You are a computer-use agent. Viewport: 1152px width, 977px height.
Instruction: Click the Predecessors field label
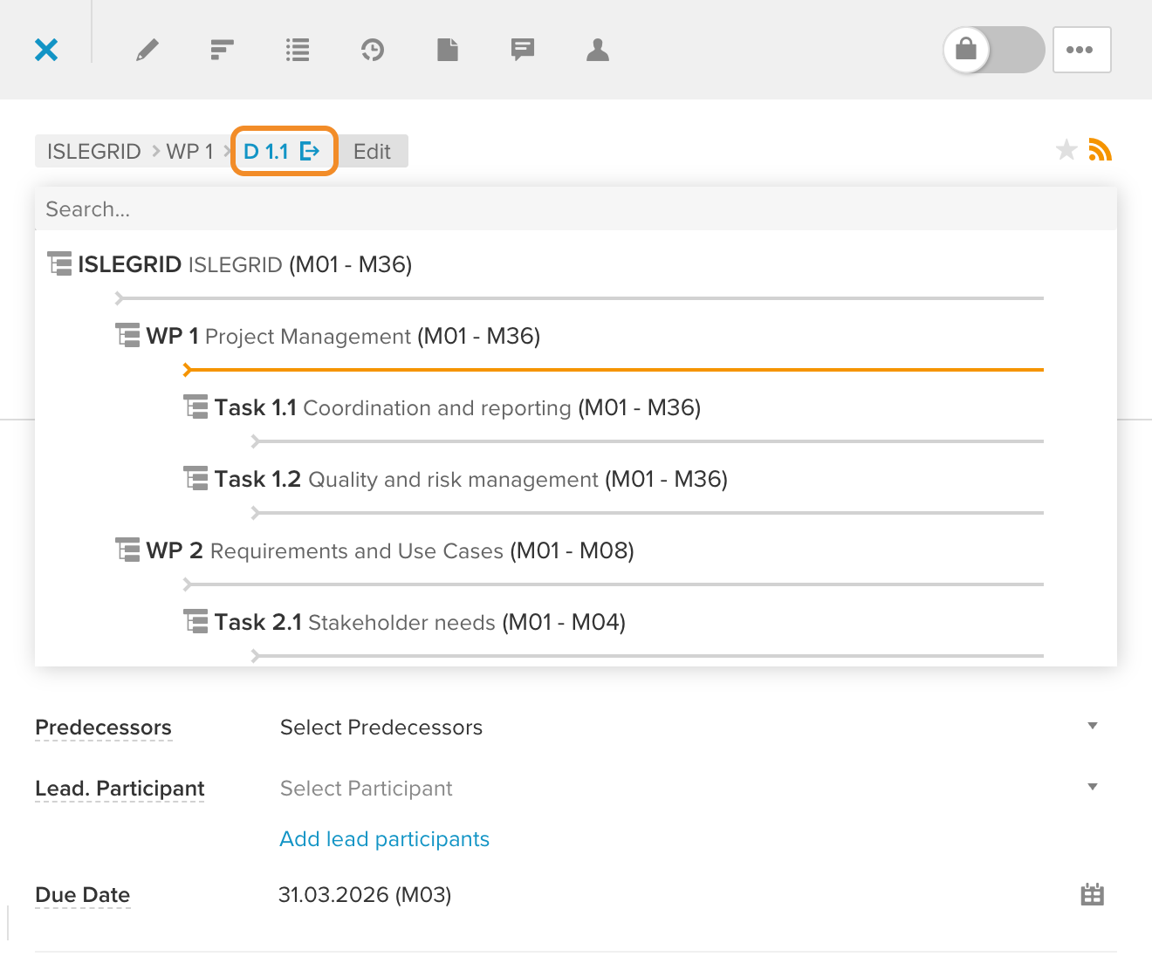pyautogui.click(x=103, y=728)
